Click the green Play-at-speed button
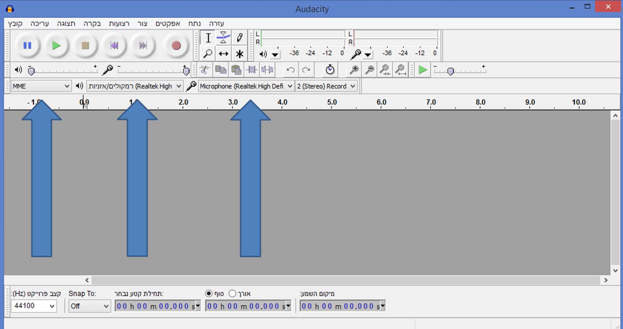This screenshot has height=329, width=623. coord(422,70)
